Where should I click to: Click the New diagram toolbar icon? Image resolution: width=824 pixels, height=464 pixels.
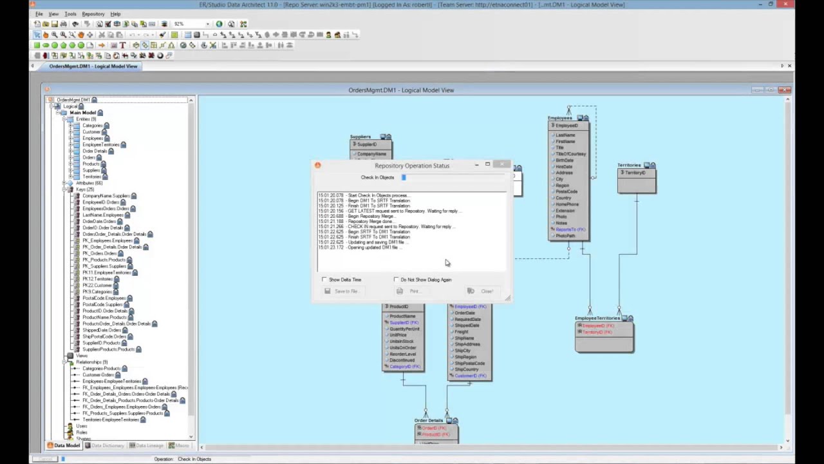pos(37,24)
